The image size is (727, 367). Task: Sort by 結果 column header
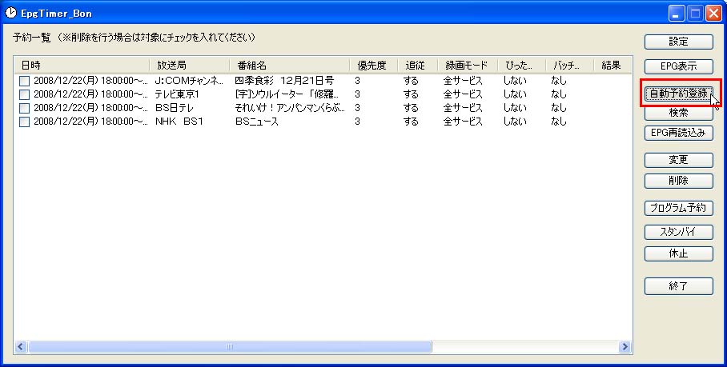pyautogui.click(x=613, y=66)
